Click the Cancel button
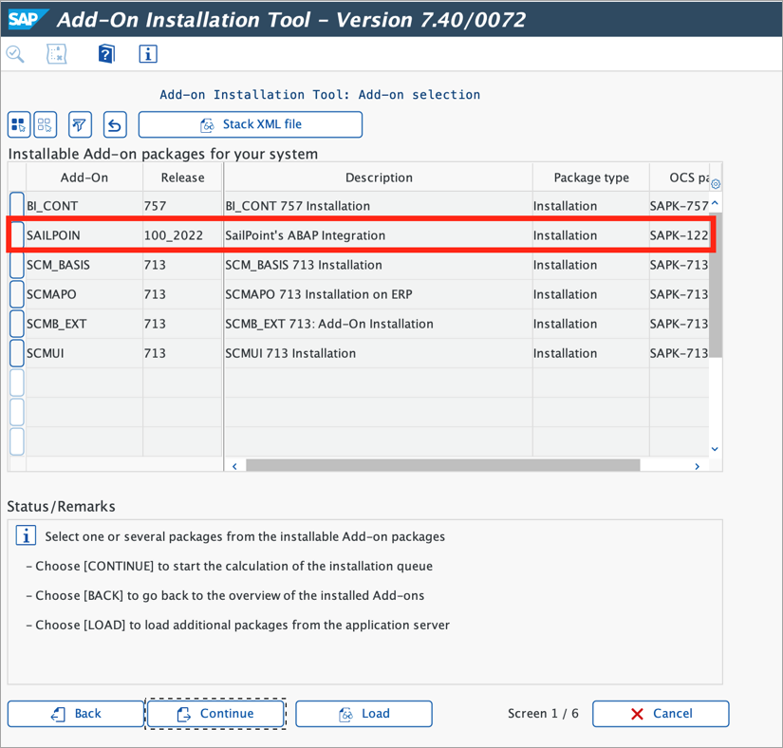 point(661,714)
